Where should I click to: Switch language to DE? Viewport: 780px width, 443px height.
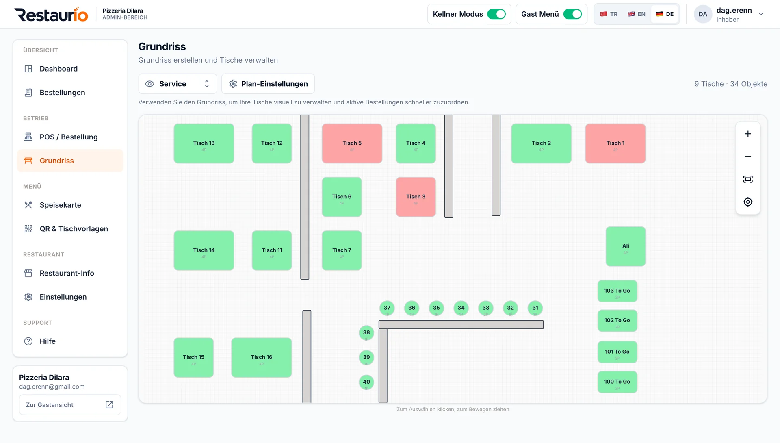pyautogui.click(x=665, y=14)
